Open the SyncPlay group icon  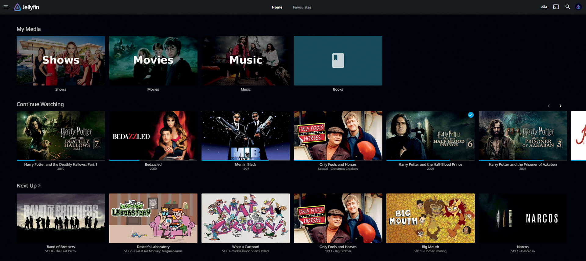(x=544, y=7)
